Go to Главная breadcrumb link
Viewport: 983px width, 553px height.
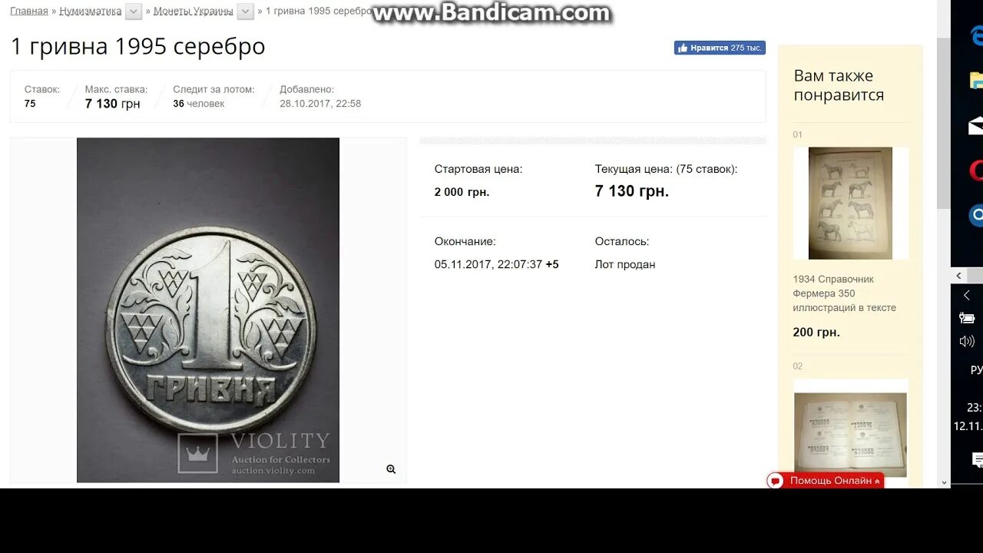click(x=29, y=11)
